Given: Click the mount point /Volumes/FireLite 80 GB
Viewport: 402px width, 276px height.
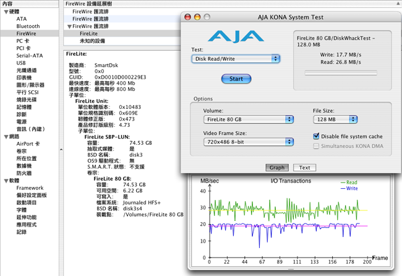Looking at the screenshot, I should coord(153,215).
